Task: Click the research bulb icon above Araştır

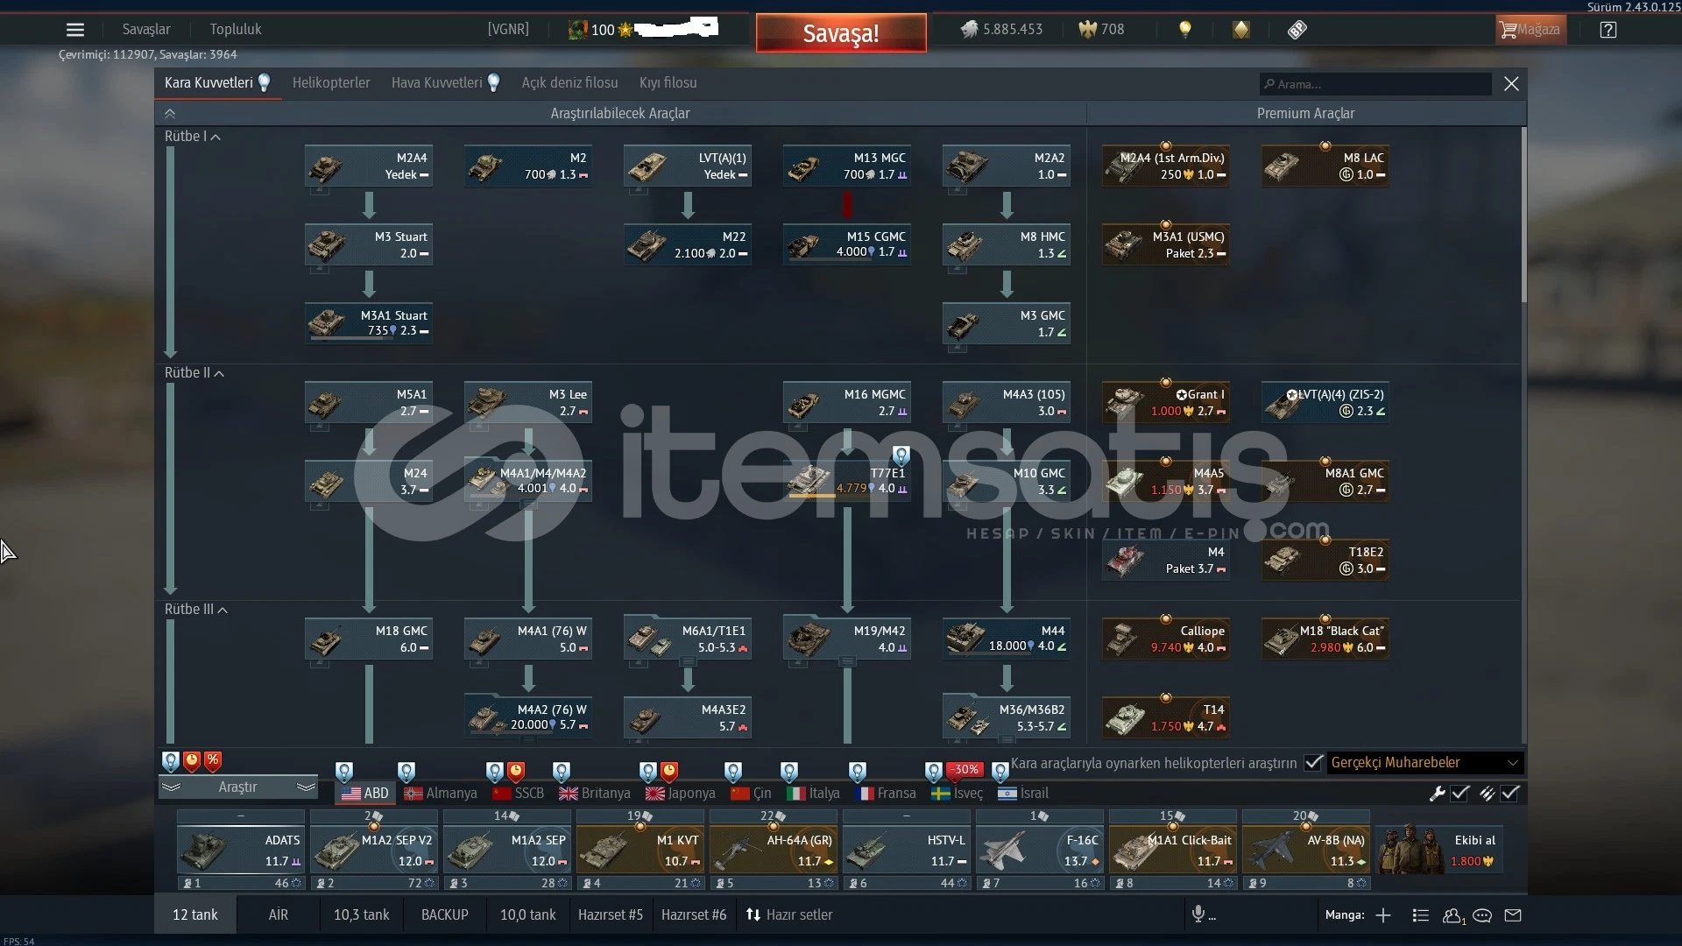Action: coord(171,761)
